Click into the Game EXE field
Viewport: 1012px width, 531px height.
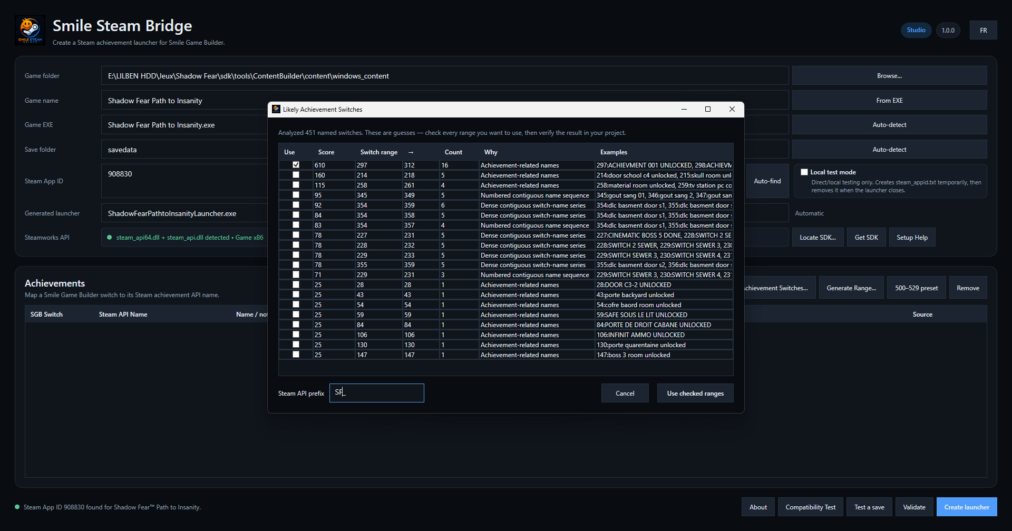coord(184,125)
